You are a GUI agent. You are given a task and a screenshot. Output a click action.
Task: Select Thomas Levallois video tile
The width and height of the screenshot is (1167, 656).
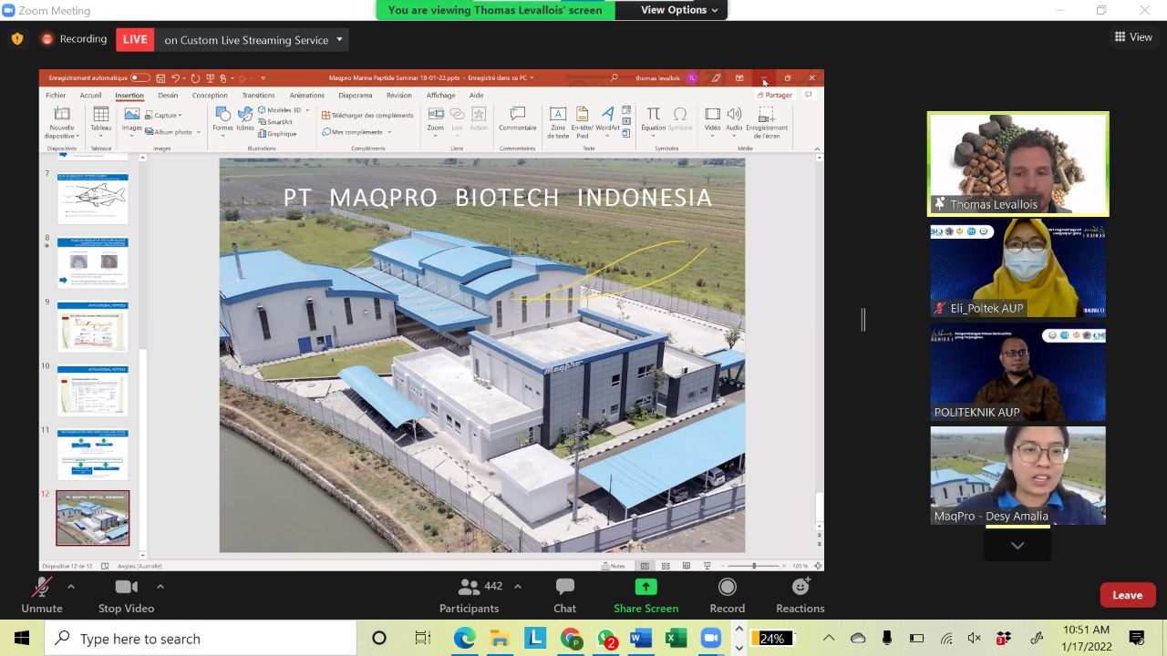pos(1017,164)
